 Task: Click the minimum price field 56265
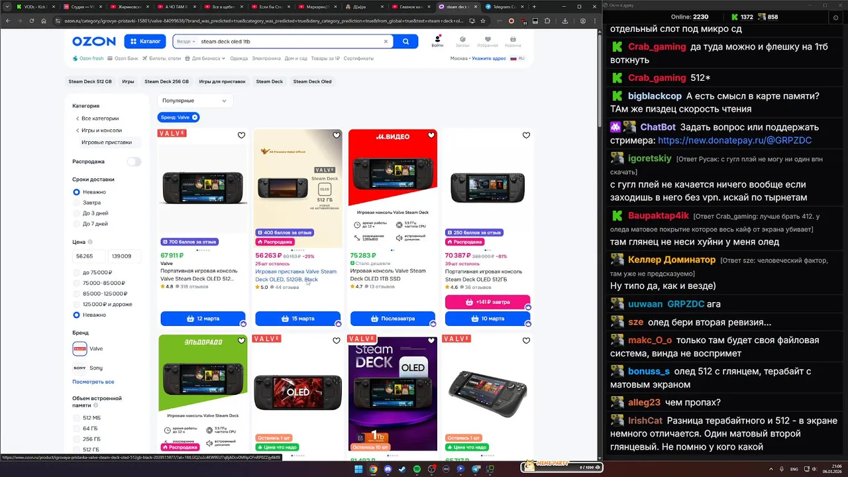coord(89,256)
